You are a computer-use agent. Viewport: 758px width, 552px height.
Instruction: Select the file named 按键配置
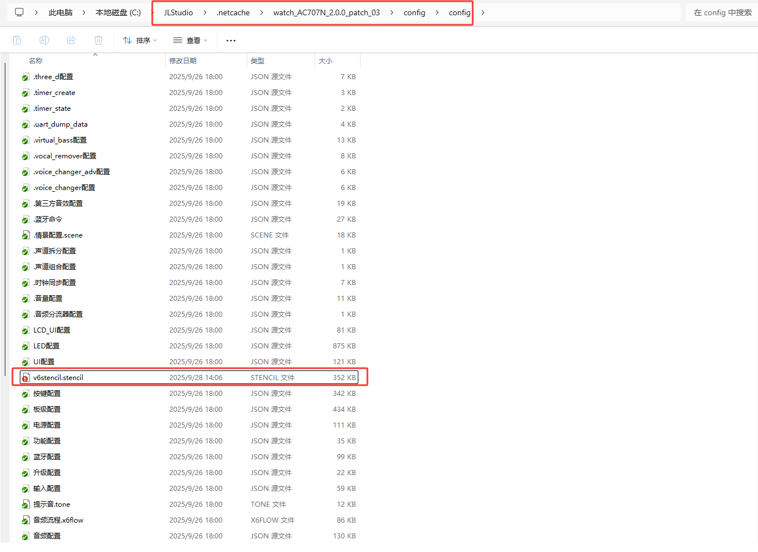click(47, 394)
